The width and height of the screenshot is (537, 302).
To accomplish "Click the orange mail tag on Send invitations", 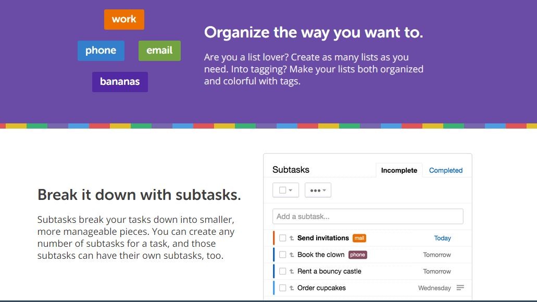I will tap(359, 238).
